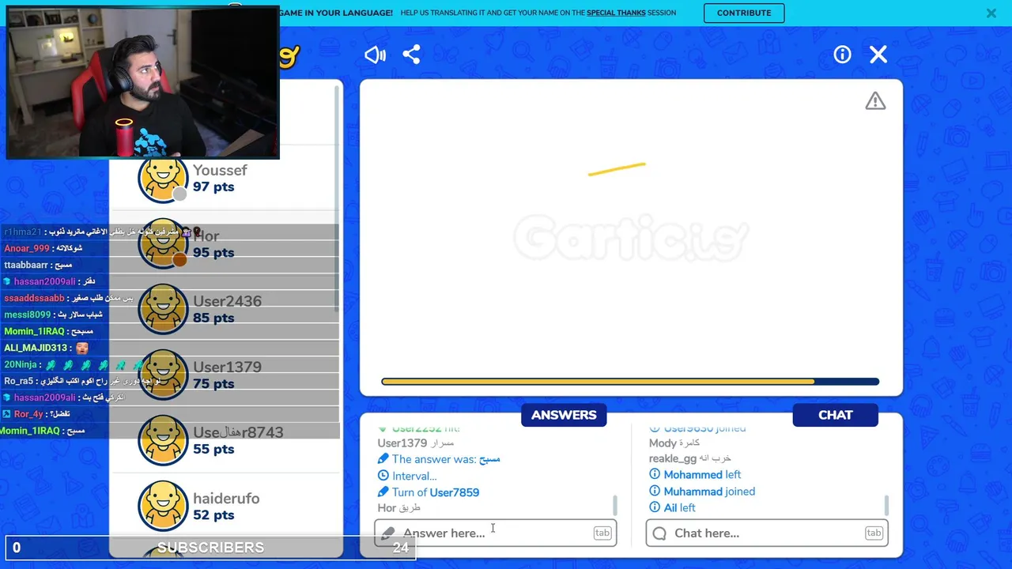Click 'Ail left' chat notice
The width and height of the screenshot is (1012, 569).
[672, 508]
